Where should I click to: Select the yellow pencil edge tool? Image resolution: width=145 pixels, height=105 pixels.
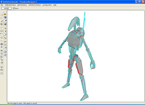tap(5, 35)
